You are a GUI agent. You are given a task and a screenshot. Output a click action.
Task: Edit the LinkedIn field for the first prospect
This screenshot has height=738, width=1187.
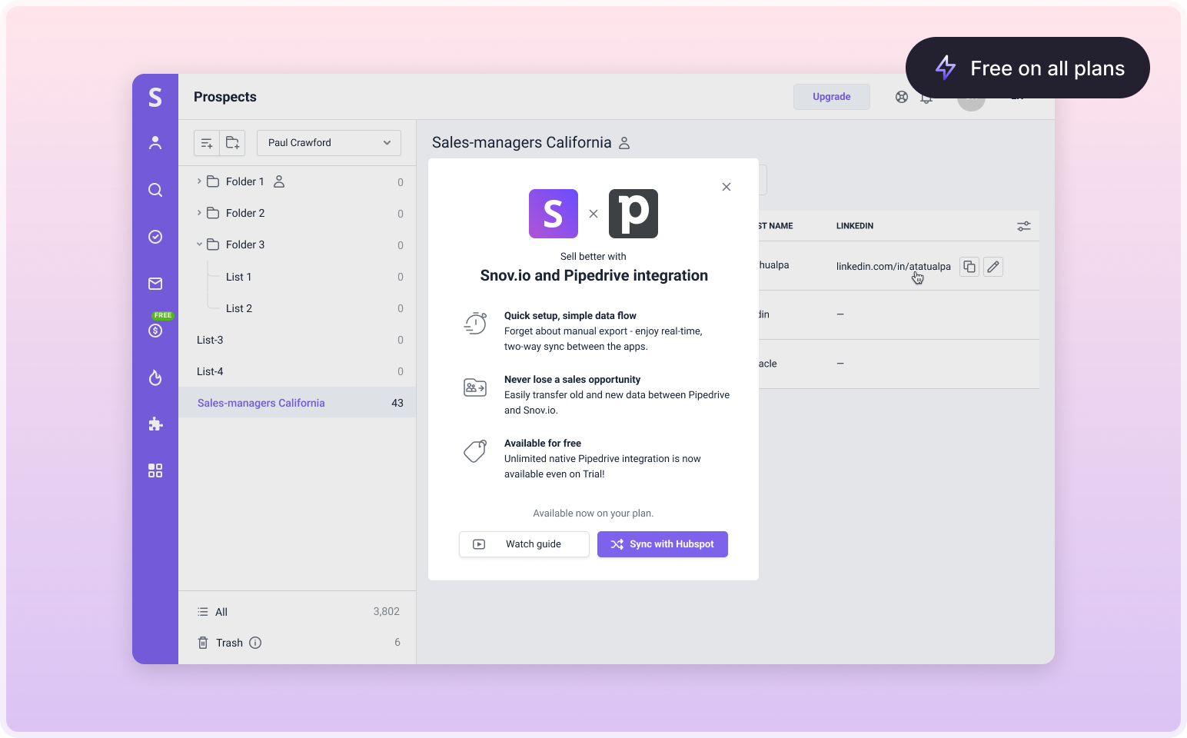[992, 266]
